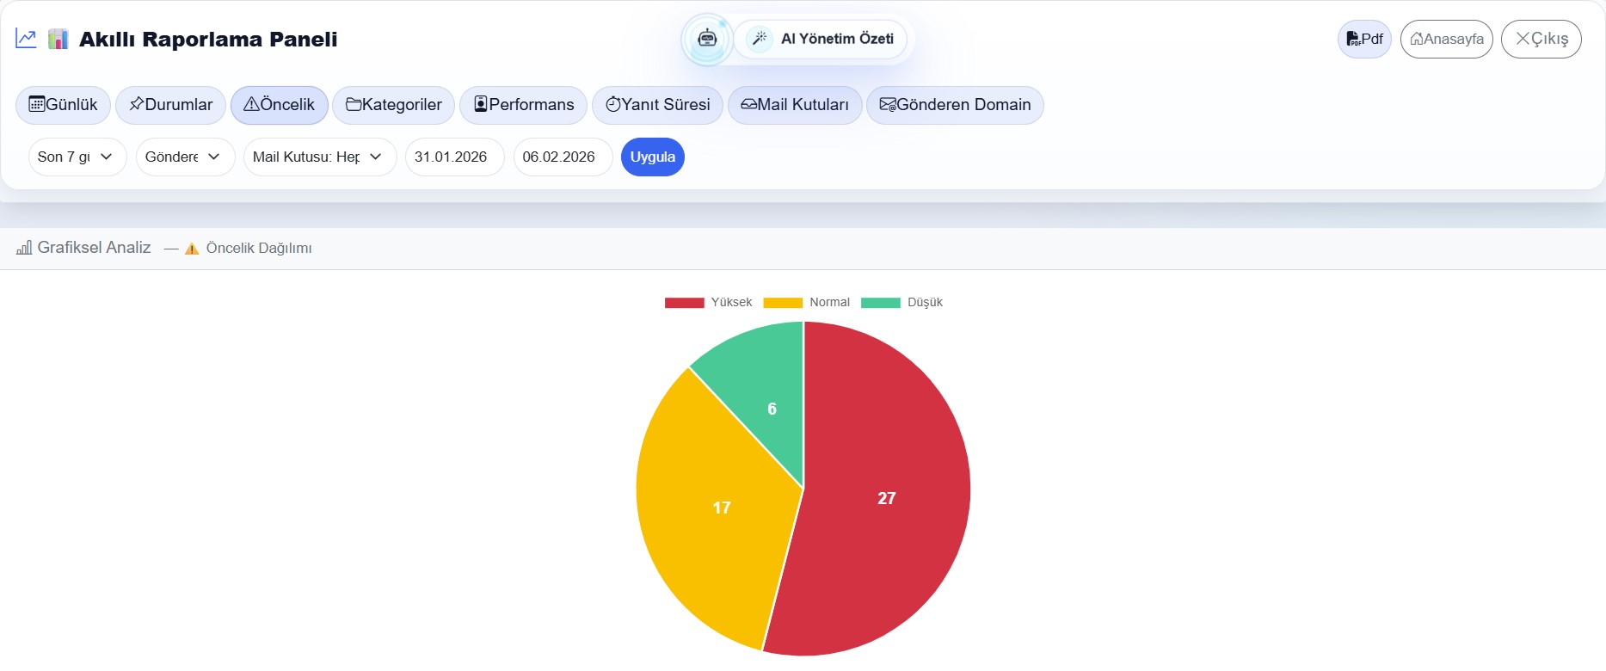This screenshot has height=671, width=1606.
Task: Click the home icon in Anasayfa button
Action: 1416,39
